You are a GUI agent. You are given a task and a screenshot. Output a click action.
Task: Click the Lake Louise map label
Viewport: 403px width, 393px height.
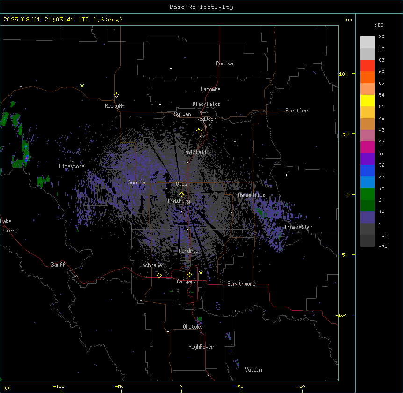8,226
